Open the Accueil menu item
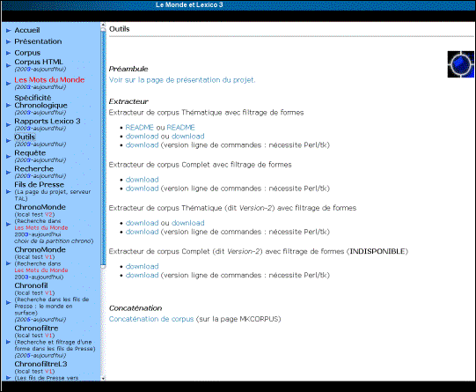Image resolution: width=476 pixels, height=392 pixels. pyautogui.click(x=27, y=30)
